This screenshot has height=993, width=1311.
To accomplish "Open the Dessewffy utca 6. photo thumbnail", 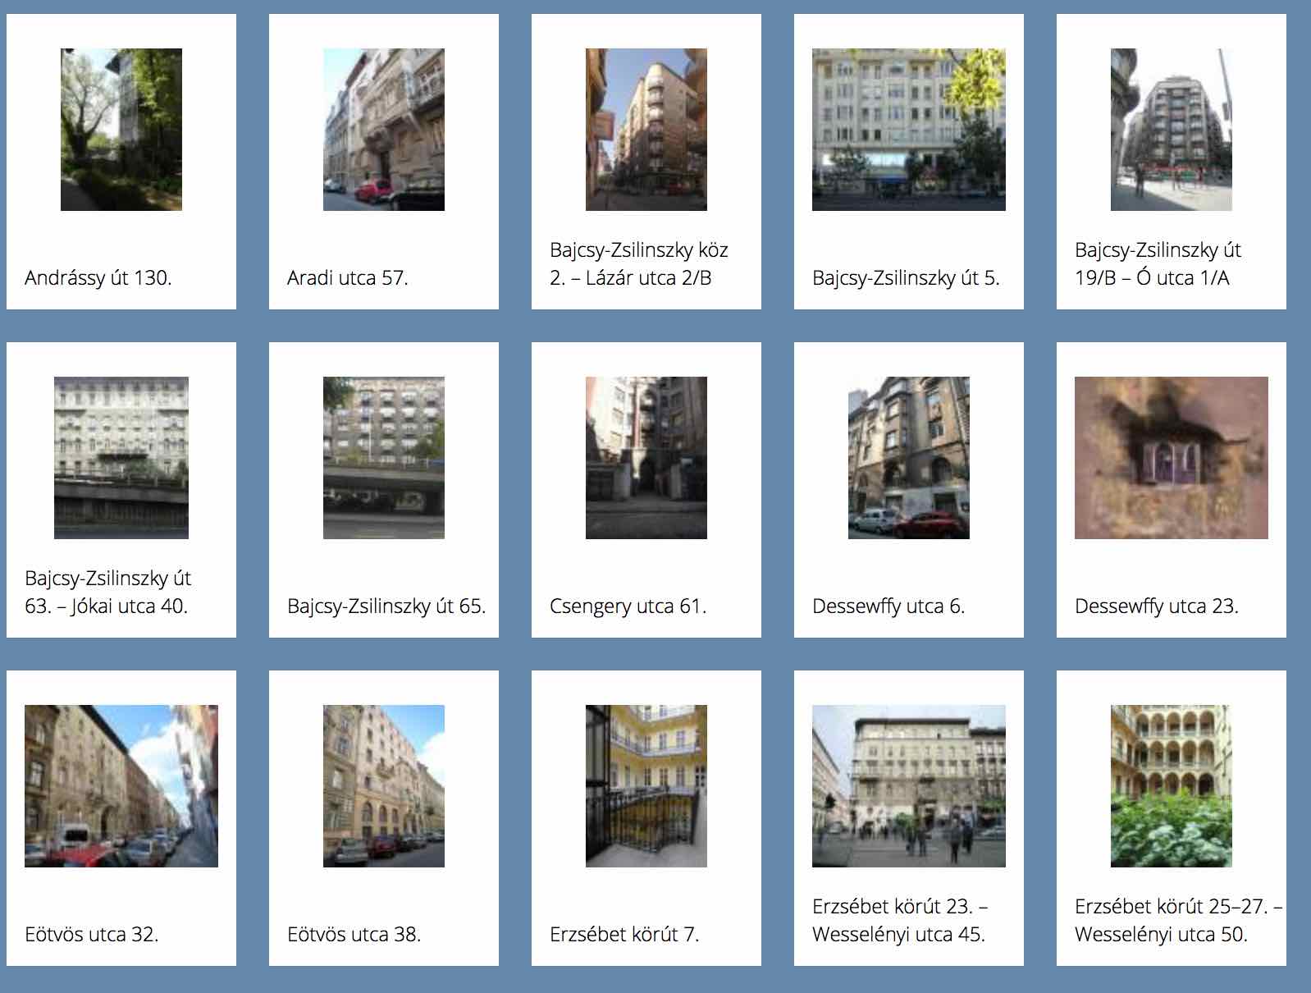I will click(x=909, y=458).
